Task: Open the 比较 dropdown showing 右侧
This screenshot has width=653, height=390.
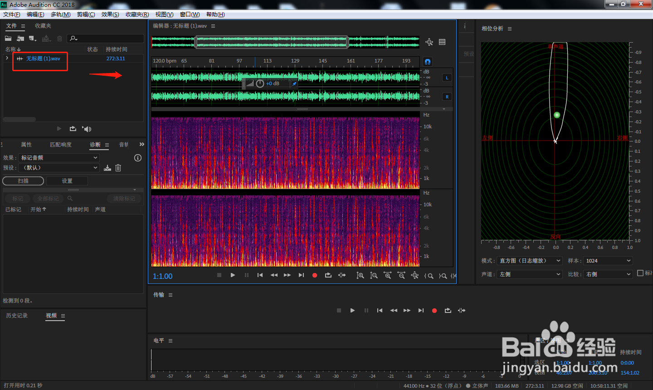Action: click(608, 274)
